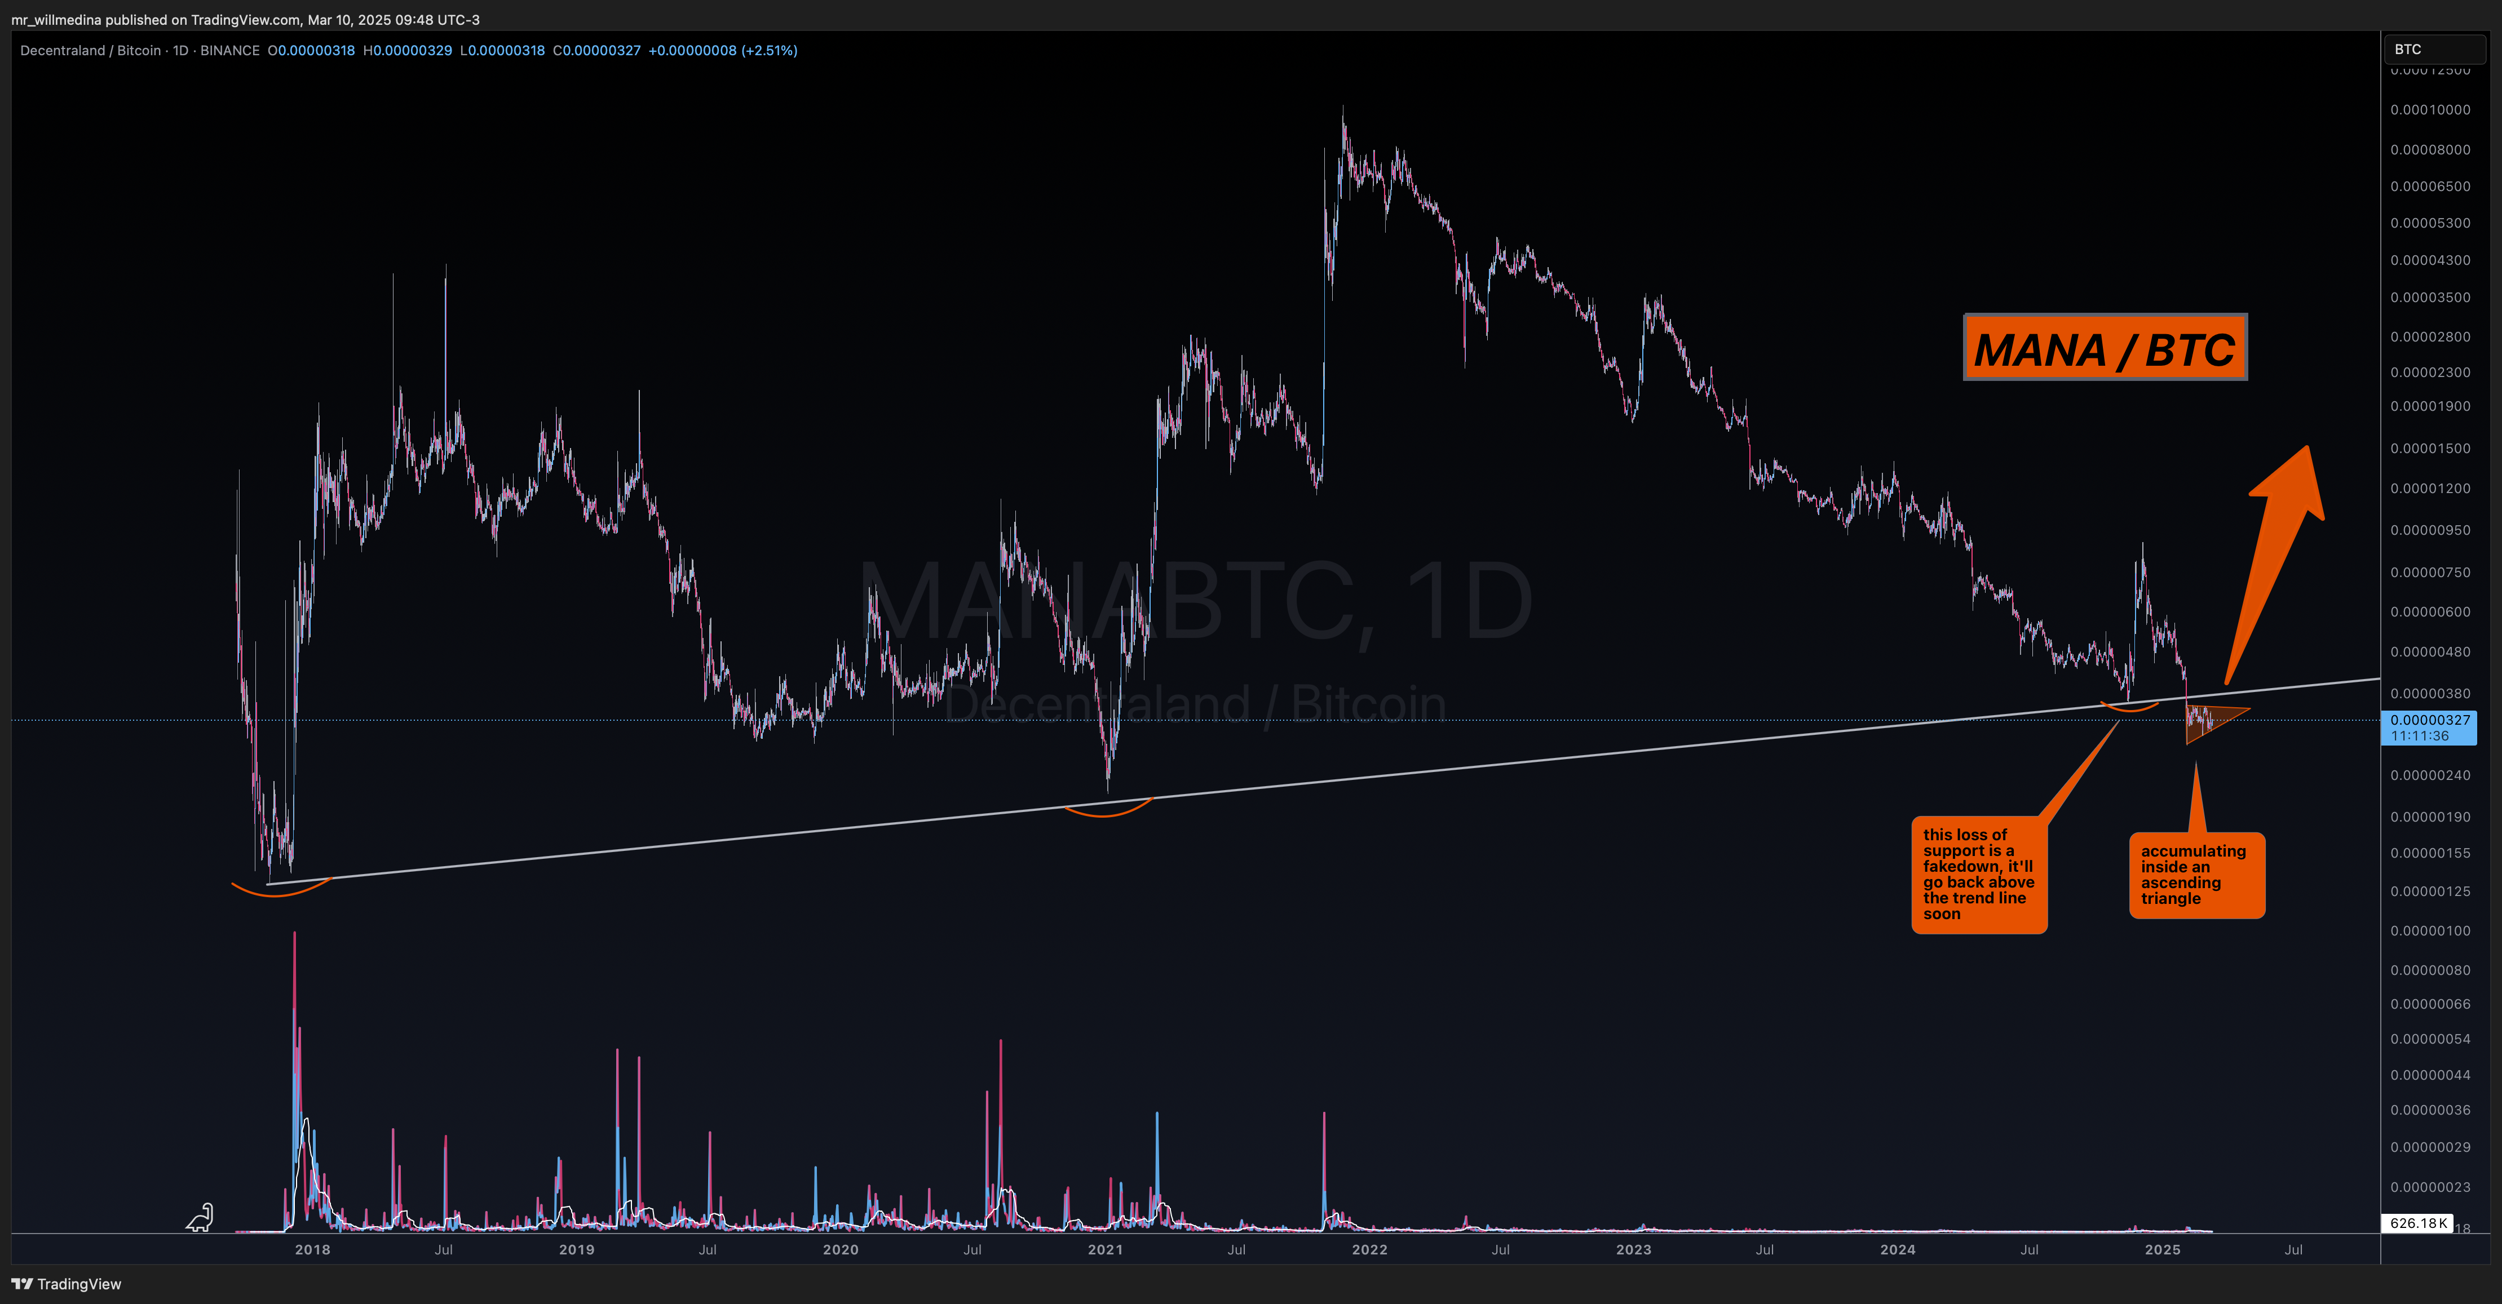Click the 0.00001200 price axis label
The width and height of the screenshot is (2502, 1304).
click(2430, 489)
